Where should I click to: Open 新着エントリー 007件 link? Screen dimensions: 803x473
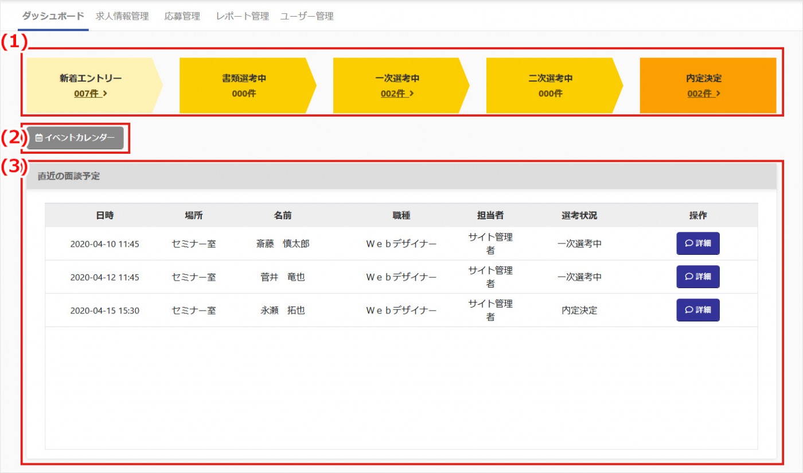point(91,94)
